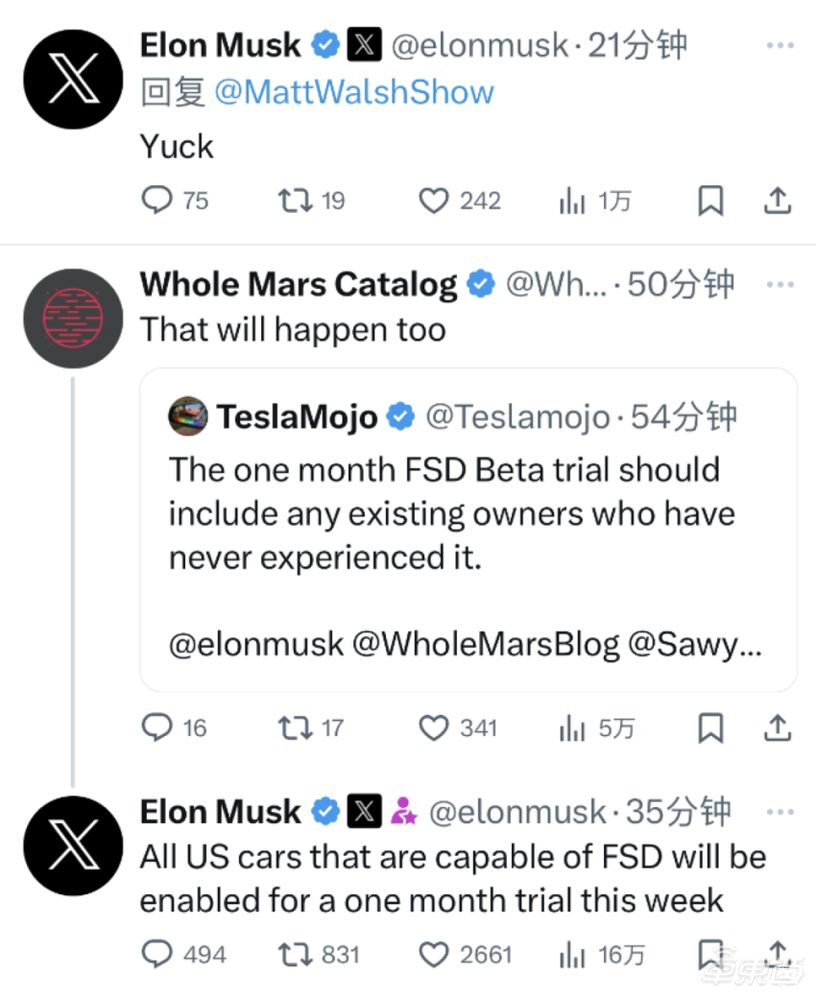Open the @elonmusk handle on first tweet
Viewport: 816px width, 998px height.
point(480,45)
